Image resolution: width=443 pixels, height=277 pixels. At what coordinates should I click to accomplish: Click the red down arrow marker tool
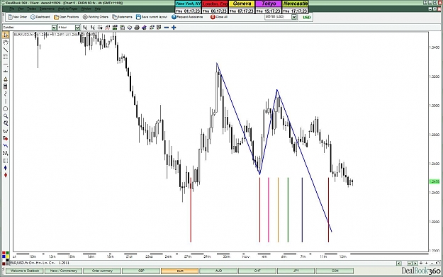point(6,175)
